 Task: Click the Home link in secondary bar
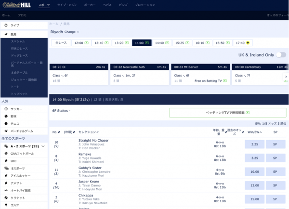click(x=6, y=15)
